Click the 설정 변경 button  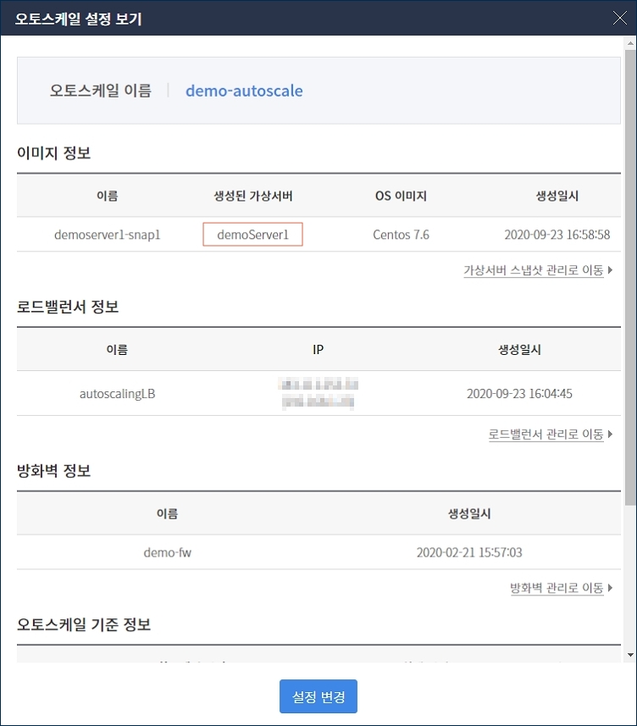[x=318, y=697]
